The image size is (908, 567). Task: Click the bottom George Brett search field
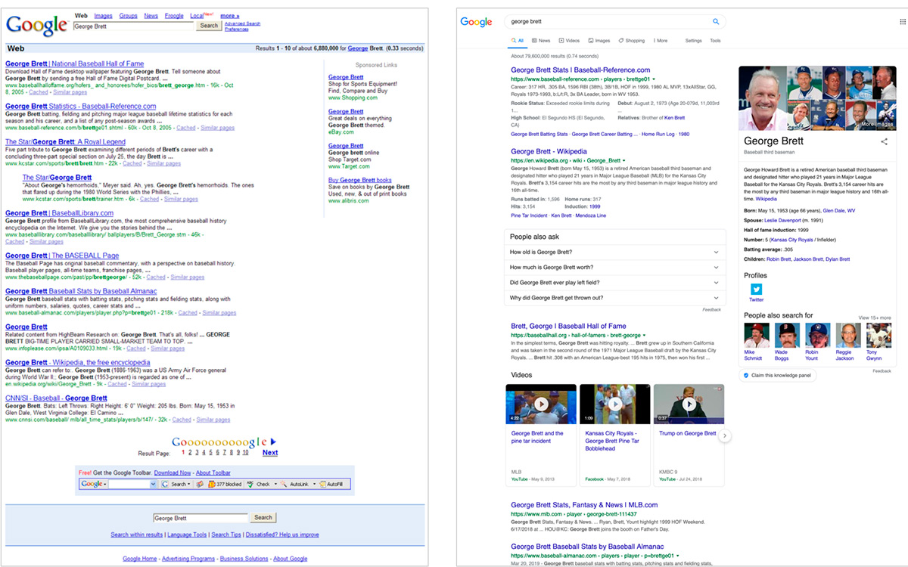tap(200, 518)
